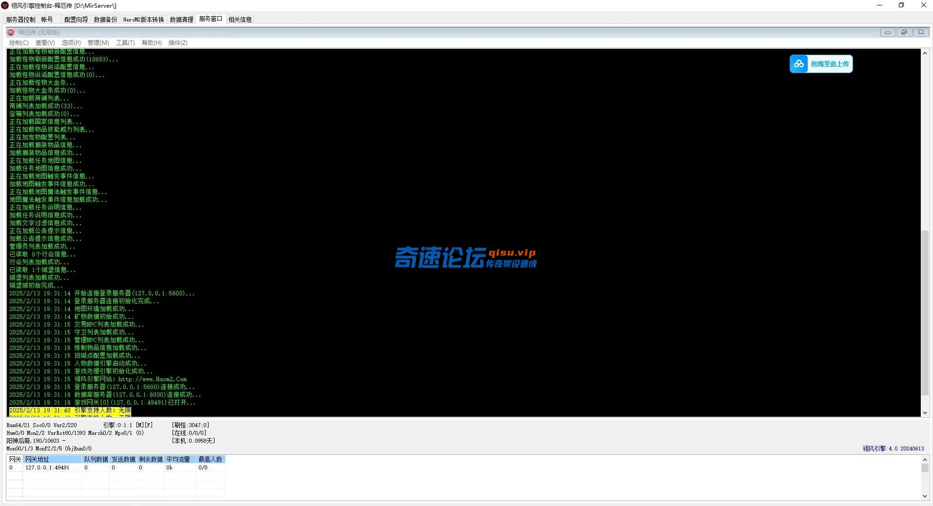Open the 相关信息 tab
Image resolution: width=933 pixels, height=506 pixels.
(240, 19)
